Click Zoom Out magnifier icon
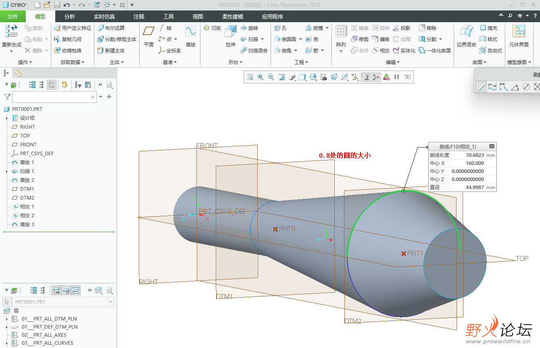This screenshot has height=348, width=540. click(271, 77)
